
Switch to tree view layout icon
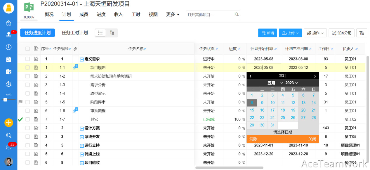112,33
